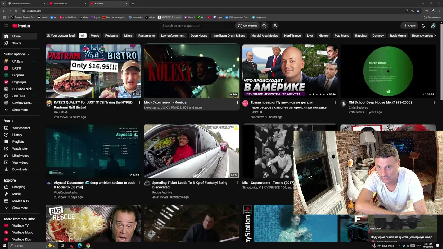Open YouTube Kids in the sidebar
The height and width of the screenshot is (249, 443).
[19, 239]
